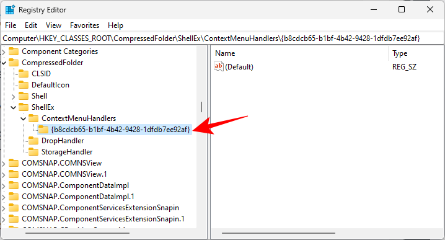Expand the Component Categories key
Screen dimensions: 445x240
click(x=4, y=52)
